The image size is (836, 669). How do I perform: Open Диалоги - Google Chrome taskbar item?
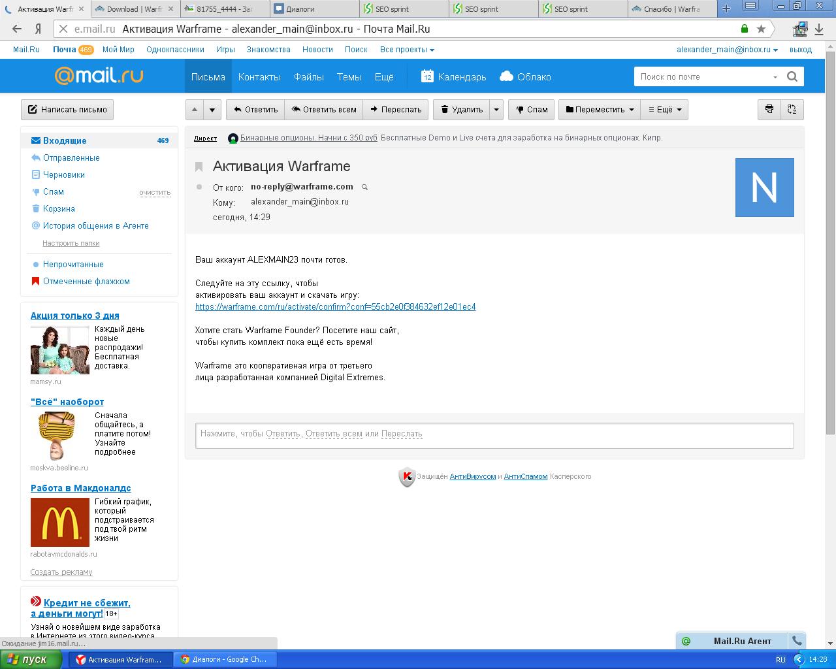(x=225, y=660)
